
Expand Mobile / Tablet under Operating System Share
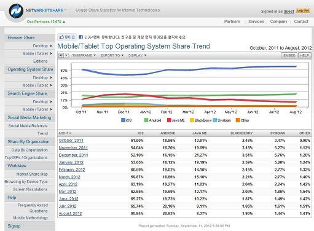[x=37, y=85]
